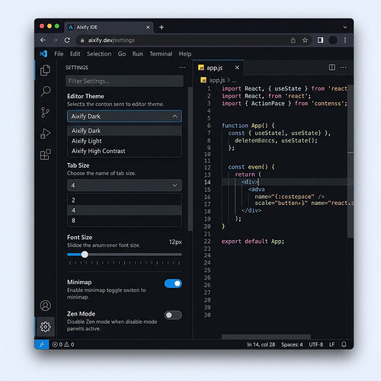Open editor more actions ellipsis
This screenshot has height=381, width=381.
point(344,67)
